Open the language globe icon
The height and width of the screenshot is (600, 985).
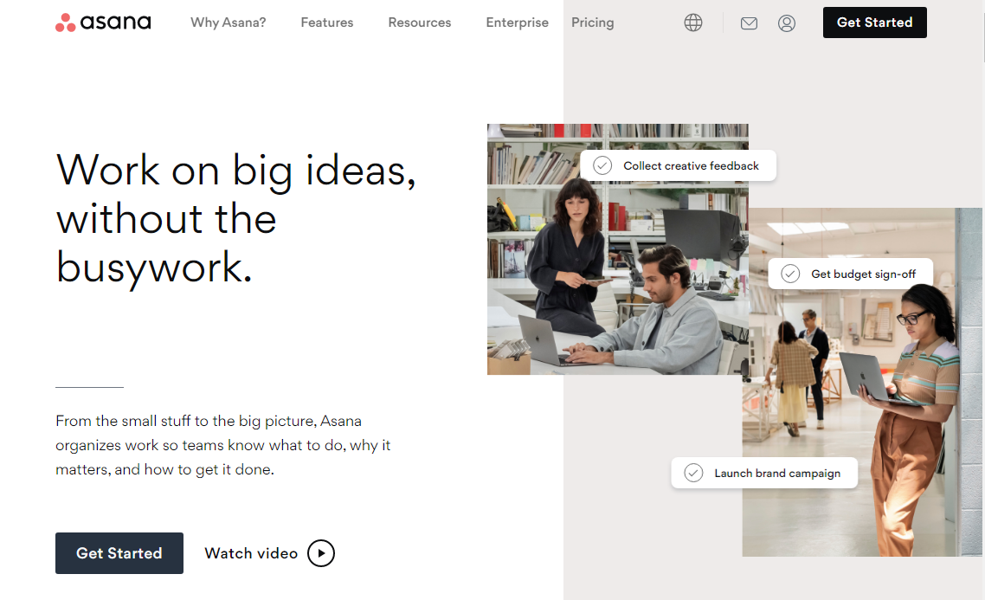coord(693,23)
